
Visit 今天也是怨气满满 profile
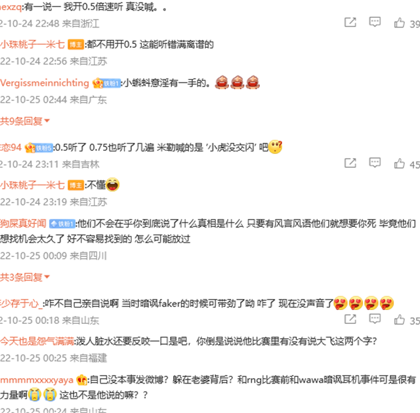(37, 342)
